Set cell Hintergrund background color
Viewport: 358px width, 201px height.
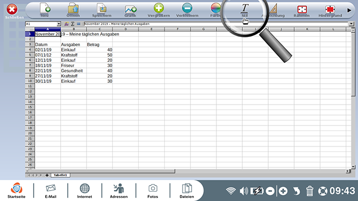(330, 10)
